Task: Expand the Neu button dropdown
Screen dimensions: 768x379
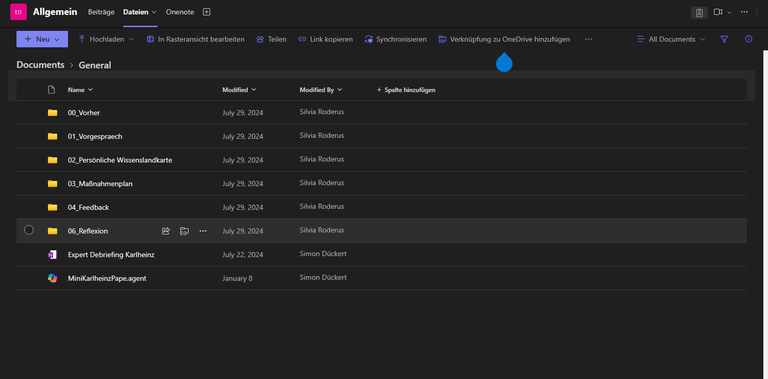Action: pos(57,39)
